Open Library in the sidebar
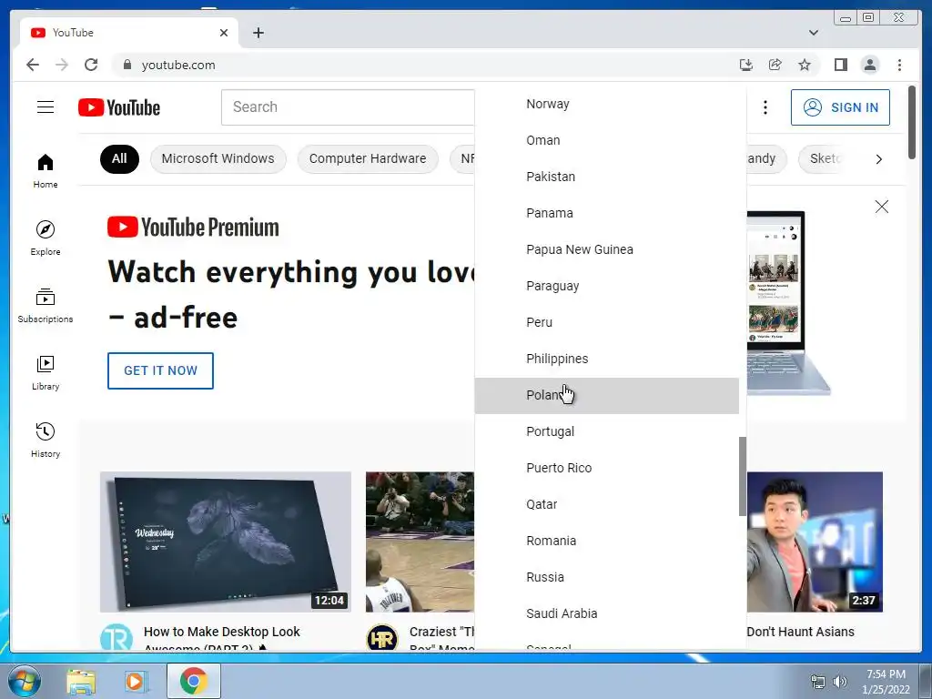Image resolution: width=932 pixels, height=699 pixels. (46, 372)
